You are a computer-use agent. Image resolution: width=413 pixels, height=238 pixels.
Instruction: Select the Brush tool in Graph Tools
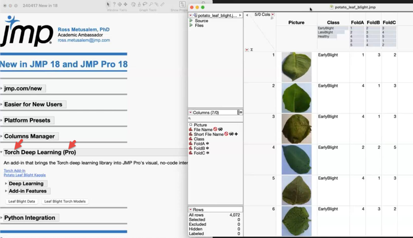point(139,4)
